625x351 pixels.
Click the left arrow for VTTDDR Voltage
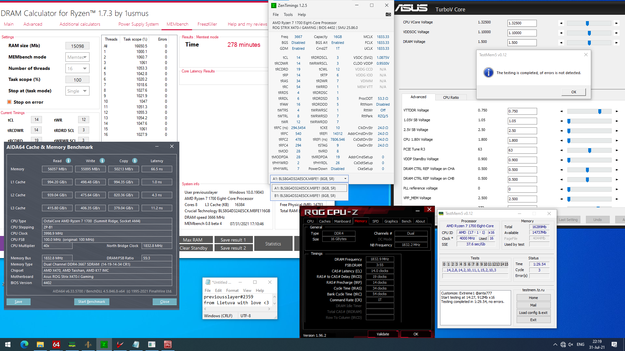coord(561,111)
